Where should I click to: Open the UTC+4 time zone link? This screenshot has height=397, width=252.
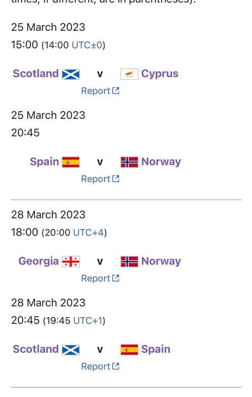tap(88, 233)
